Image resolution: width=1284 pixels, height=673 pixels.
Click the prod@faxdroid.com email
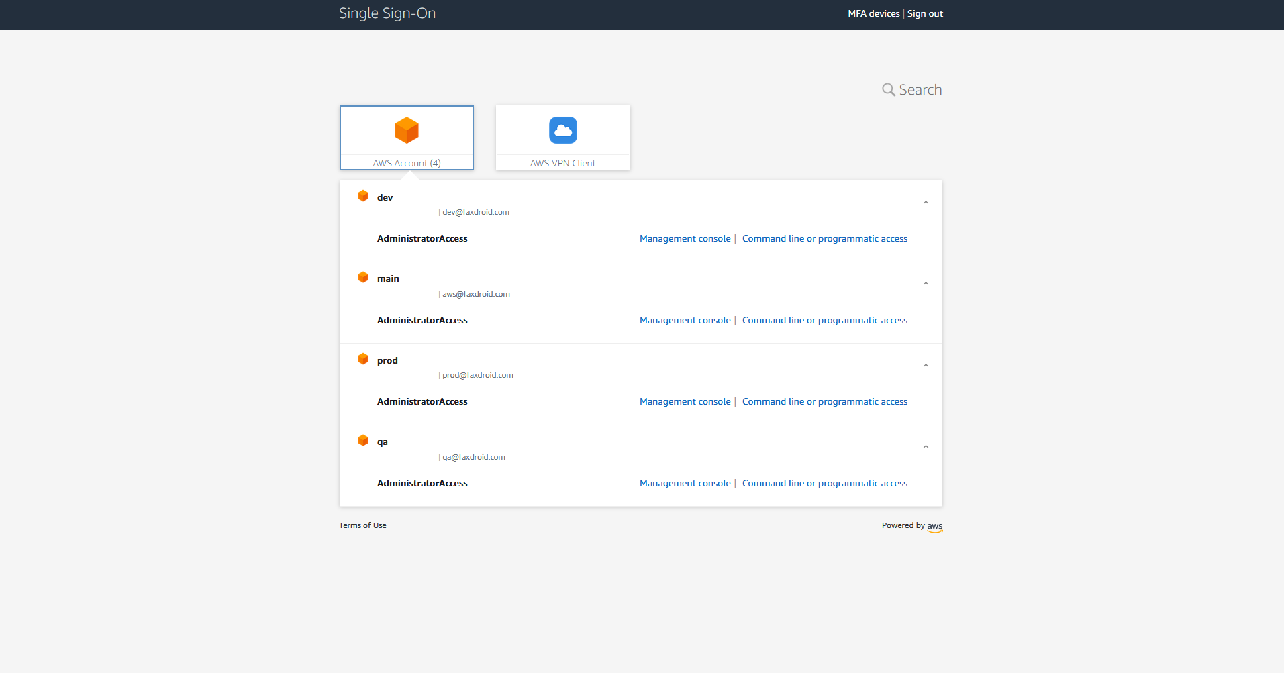[478, 375]
